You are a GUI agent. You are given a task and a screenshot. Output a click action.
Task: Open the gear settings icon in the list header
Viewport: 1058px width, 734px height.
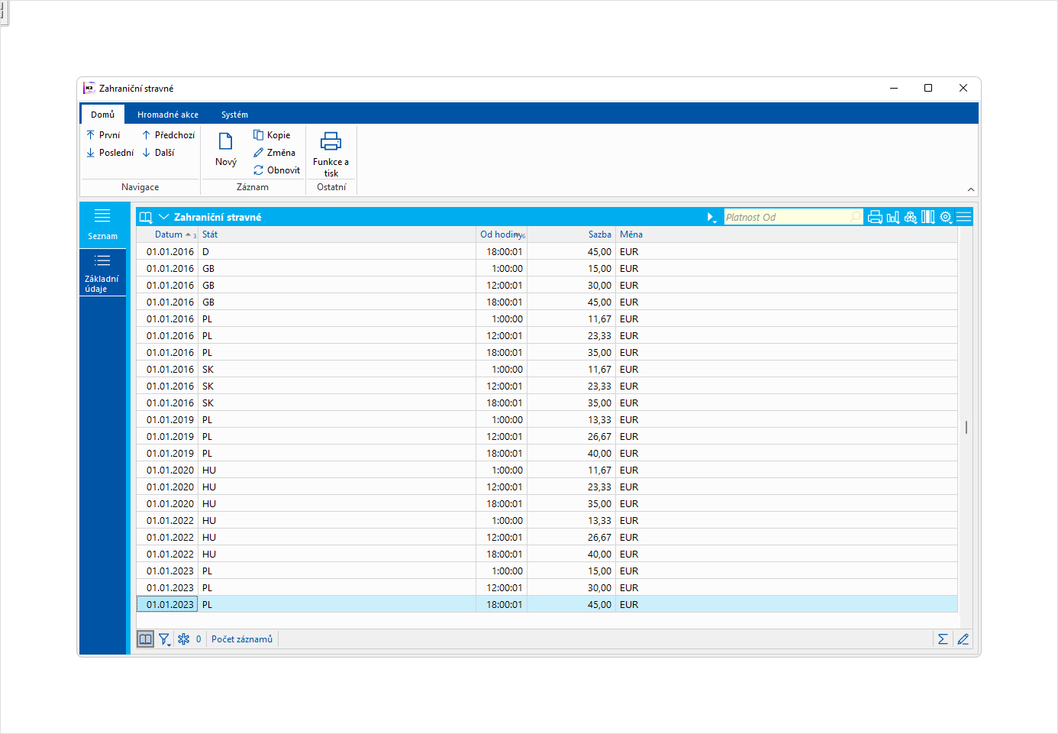[x=946, y=218]
